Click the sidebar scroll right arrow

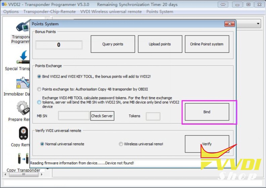tap(42, 174)
